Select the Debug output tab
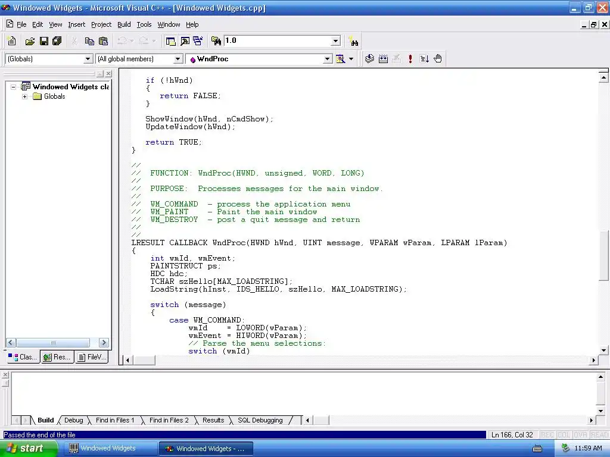The width and height of the screenshot is (610, 457). tap(73, 420)
